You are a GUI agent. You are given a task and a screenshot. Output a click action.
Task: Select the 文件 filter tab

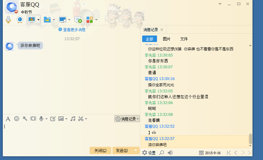tap(184, 39)
